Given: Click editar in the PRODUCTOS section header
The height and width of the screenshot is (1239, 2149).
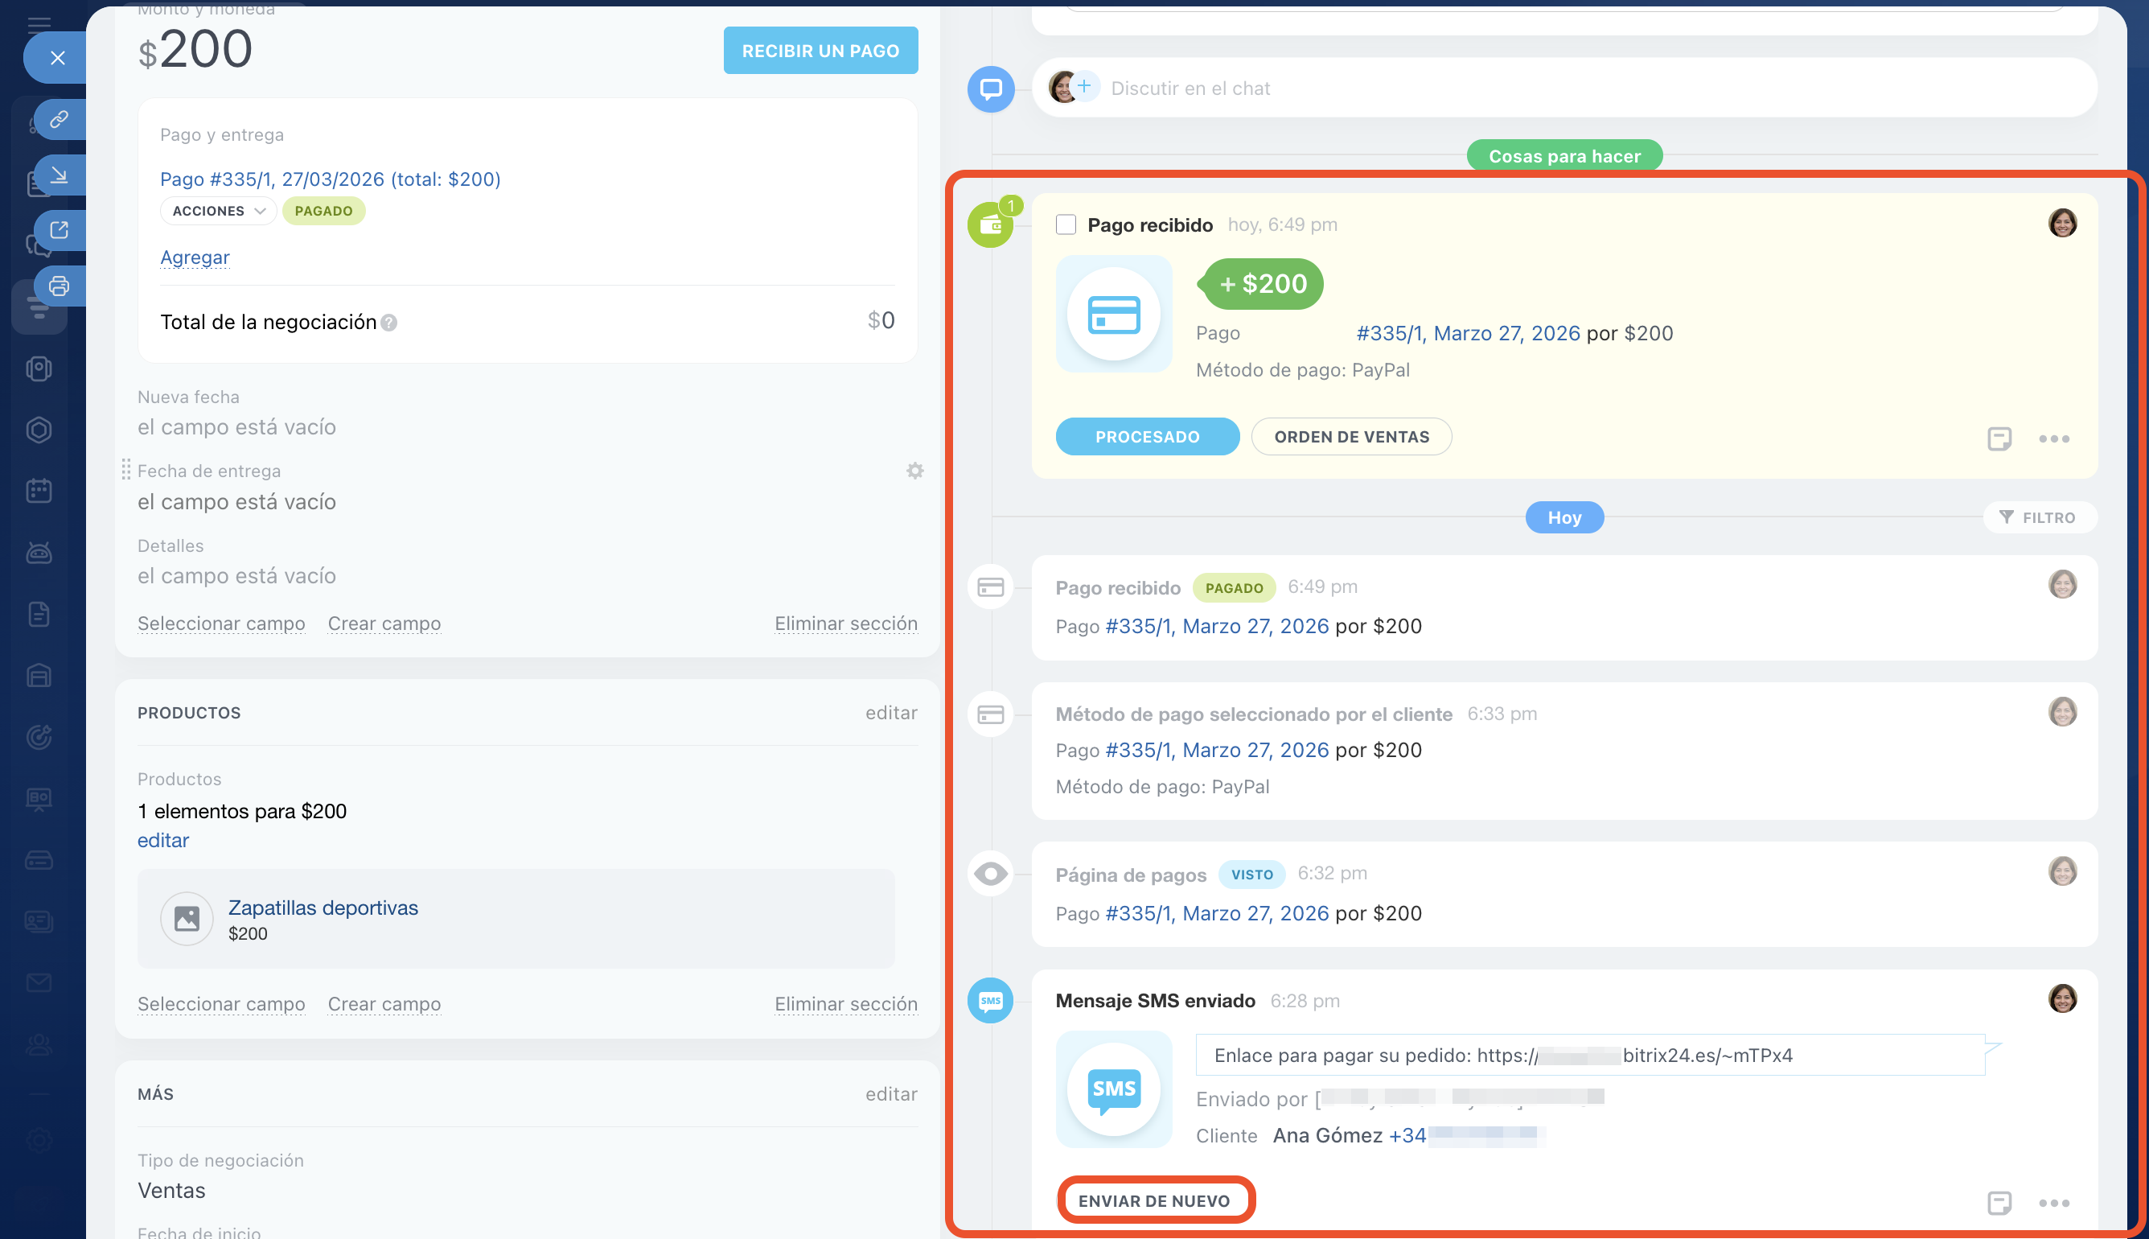Looking at the screenshot, I should click(890, 712).
